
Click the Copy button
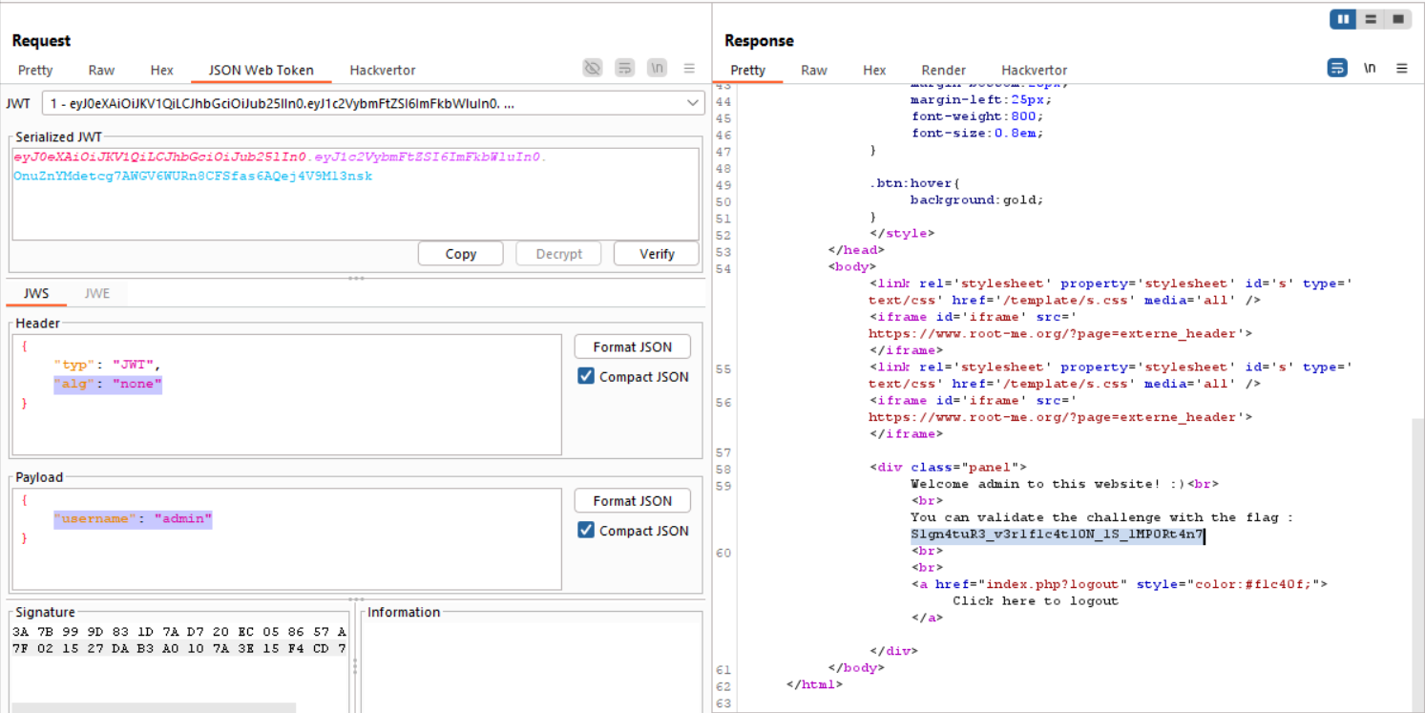coord(460,254)
